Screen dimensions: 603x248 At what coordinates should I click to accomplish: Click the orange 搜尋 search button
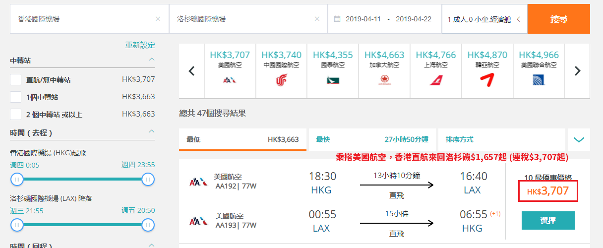(x=559, y=19)
